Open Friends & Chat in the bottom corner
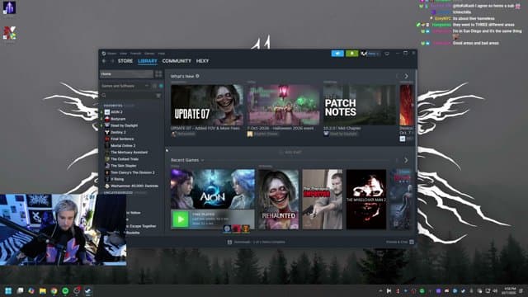 click(399, 242)
